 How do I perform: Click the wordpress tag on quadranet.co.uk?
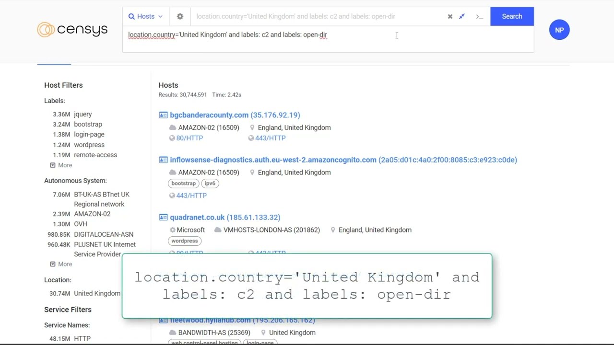(184, 241)
